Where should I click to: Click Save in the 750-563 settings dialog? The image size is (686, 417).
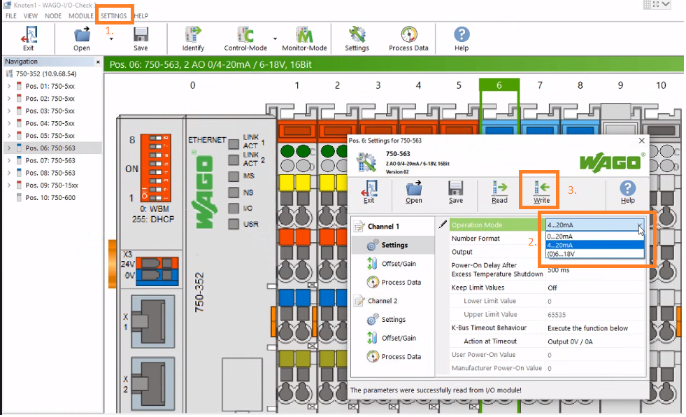tap(455, 192)
